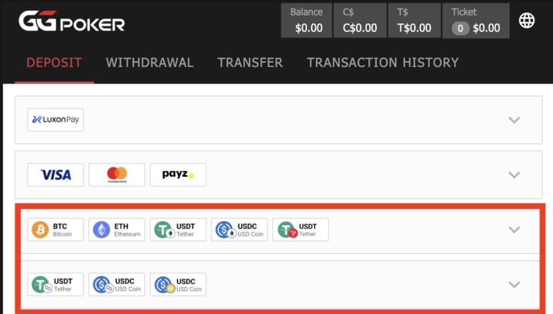This screenshot has width=553, height=314.
Task: Pick USDC USD Coin with yellow badge
Action: point(178,284)
